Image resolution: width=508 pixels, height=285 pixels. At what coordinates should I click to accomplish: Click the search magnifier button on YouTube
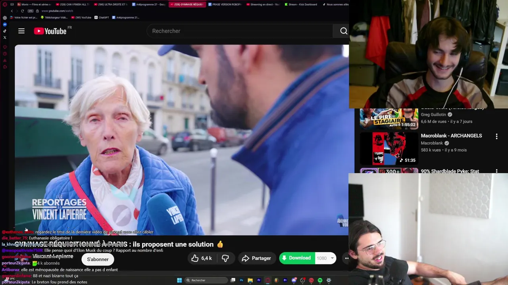coord(344,31)
